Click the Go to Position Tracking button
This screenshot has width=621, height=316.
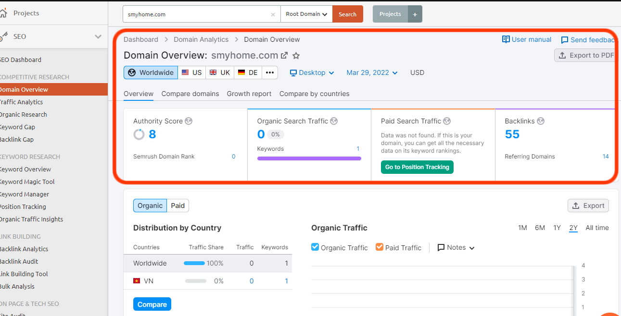[x=417, y=167]
